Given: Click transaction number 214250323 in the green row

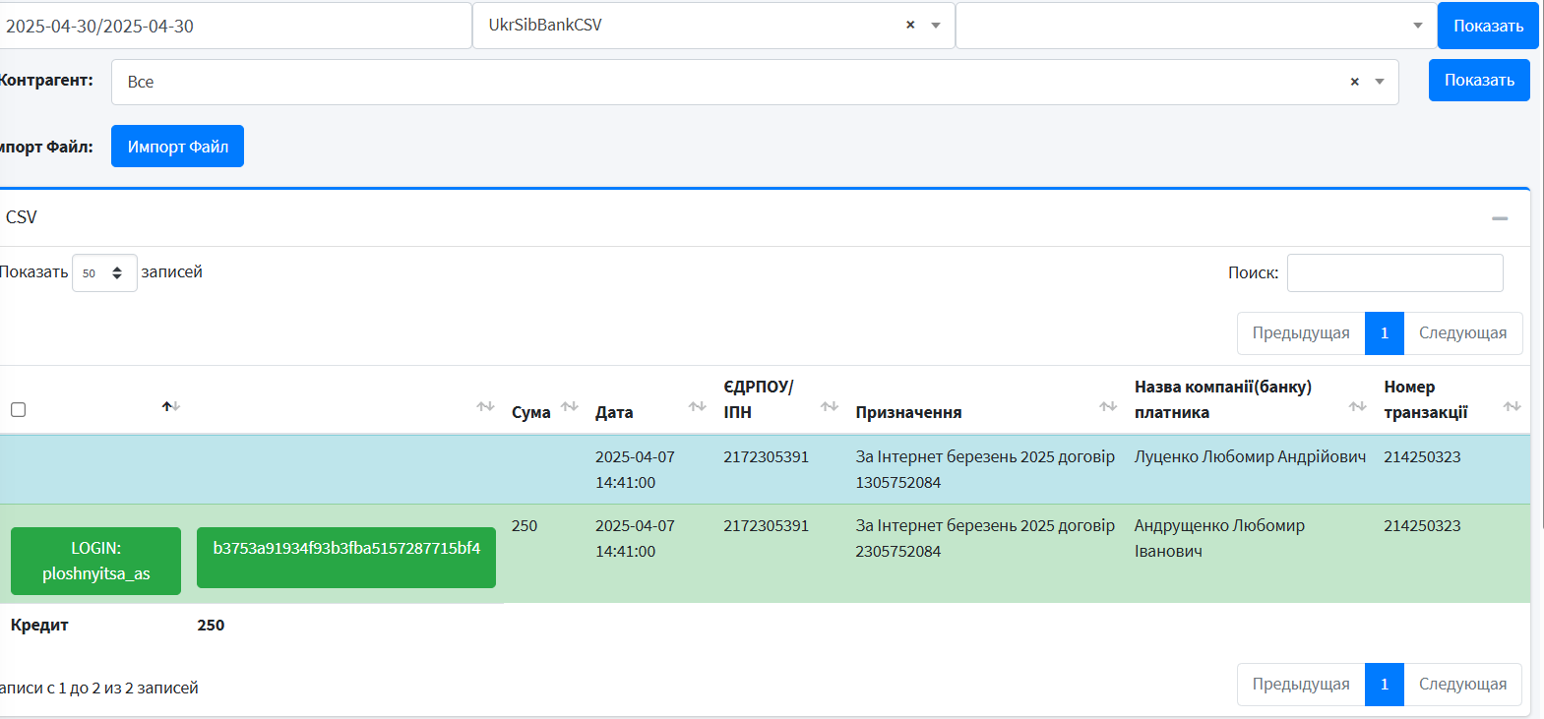Looking at the screenshot, I should [1422, 525].
